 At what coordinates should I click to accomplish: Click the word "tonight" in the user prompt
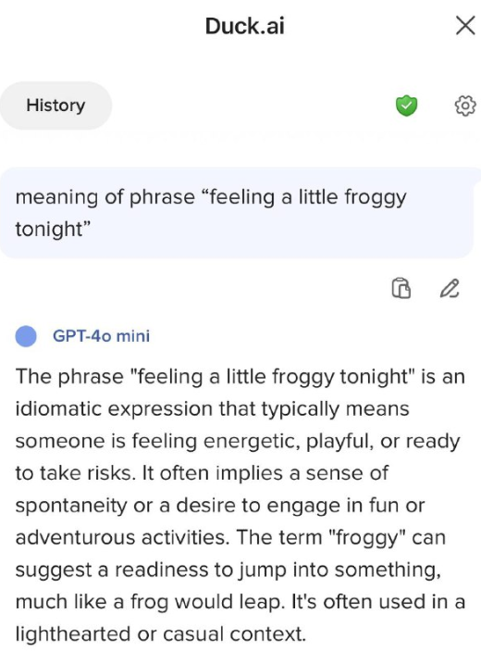click(x=49, y=229)
